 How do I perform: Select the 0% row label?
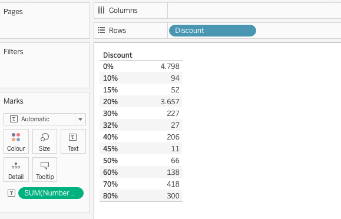(x=108, y=67)
